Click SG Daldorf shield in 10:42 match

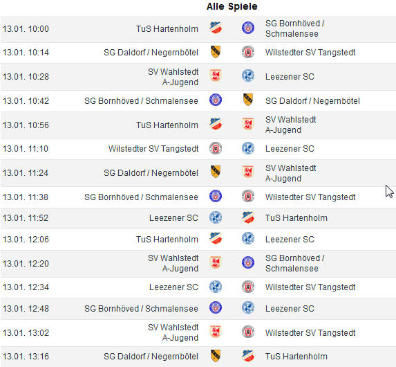(248, 100)
